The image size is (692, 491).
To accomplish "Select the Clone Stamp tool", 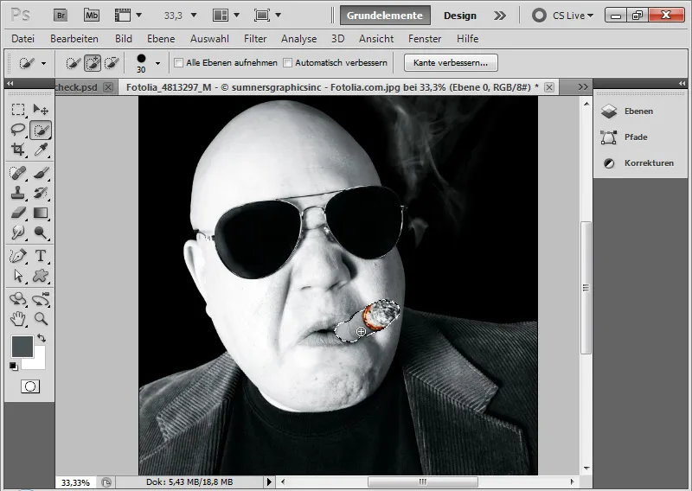I will [x=18, y=193].
